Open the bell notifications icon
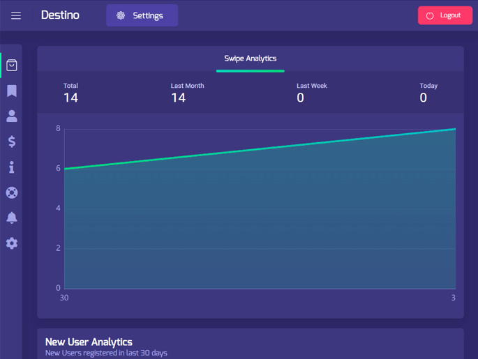This screenshot has width=478, height=359. pyautogui.click(x=12, y=217)
